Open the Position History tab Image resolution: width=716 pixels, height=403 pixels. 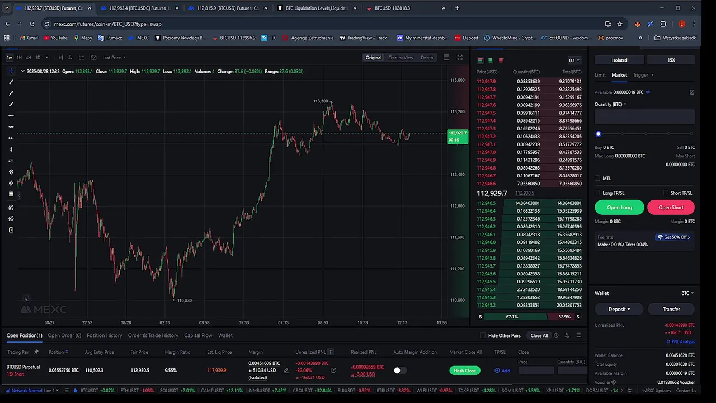(x=104, y=335)
